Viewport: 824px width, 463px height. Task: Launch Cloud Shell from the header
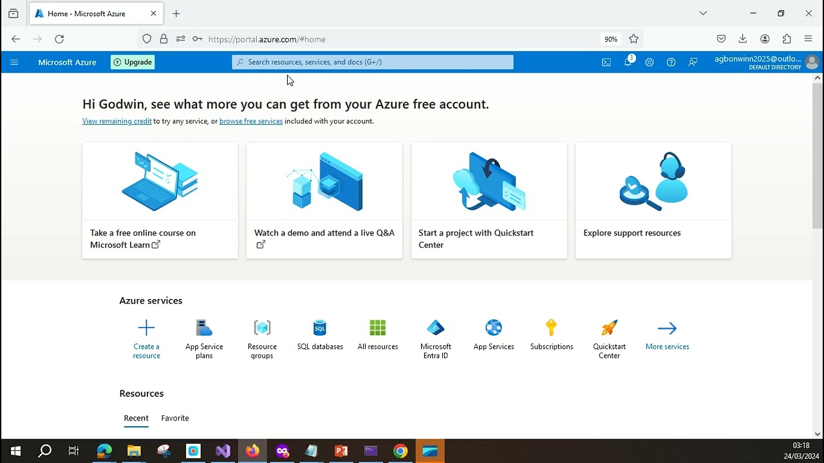[606, 62]
